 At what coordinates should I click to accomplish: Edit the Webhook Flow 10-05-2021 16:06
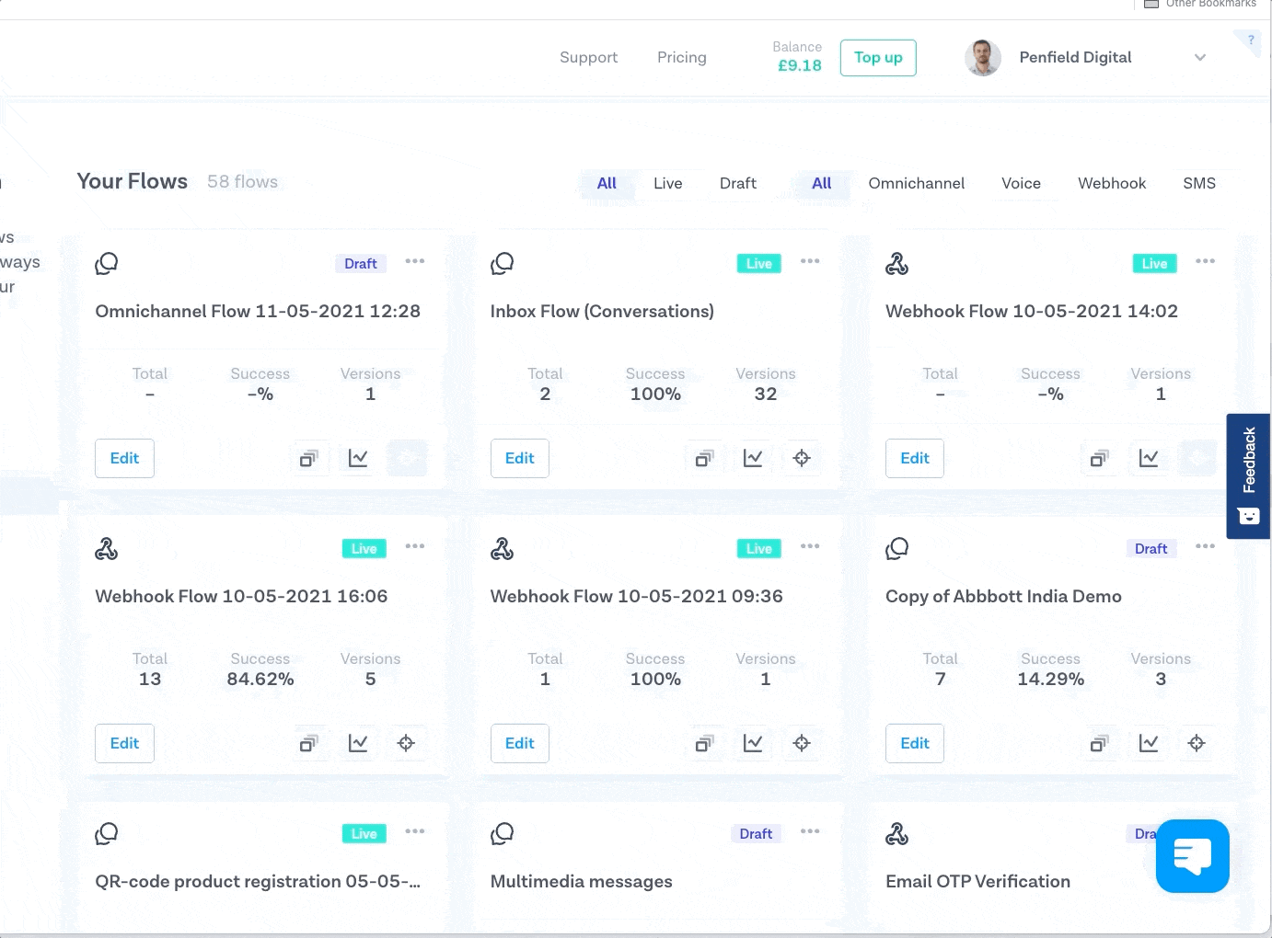[x=124, y=743]
